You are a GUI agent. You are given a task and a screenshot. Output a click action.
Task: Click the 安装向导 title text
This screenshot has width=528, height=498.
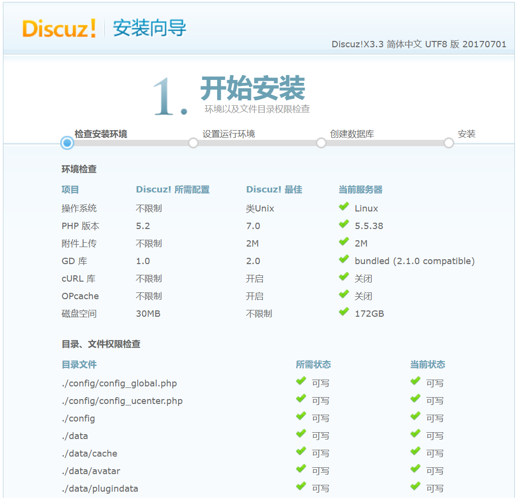pos(149,28)
